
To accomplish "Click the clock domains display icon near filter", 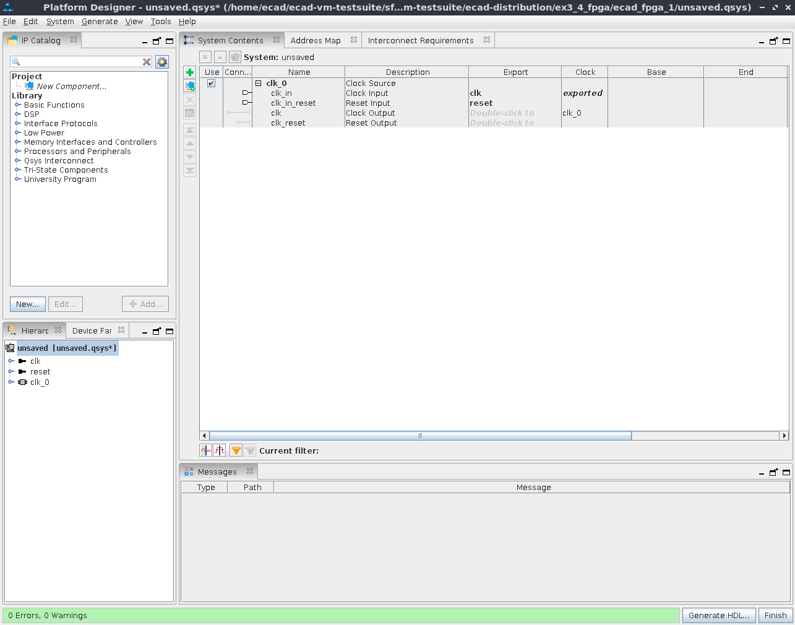I will (206, 450).
